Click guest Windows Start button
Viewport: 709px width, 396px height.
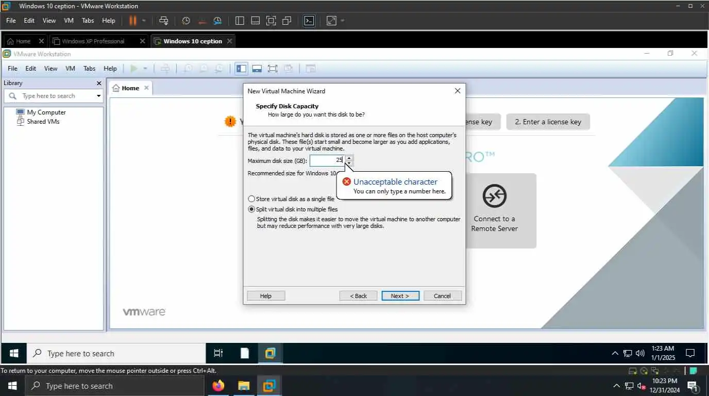[14, 353]
